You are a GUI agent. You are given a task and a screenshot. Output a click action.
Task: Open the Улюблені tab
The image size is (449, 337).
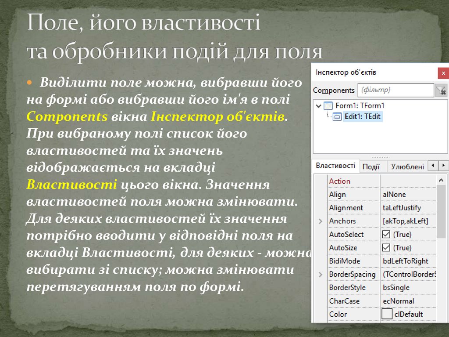click(x=407, y=167)
